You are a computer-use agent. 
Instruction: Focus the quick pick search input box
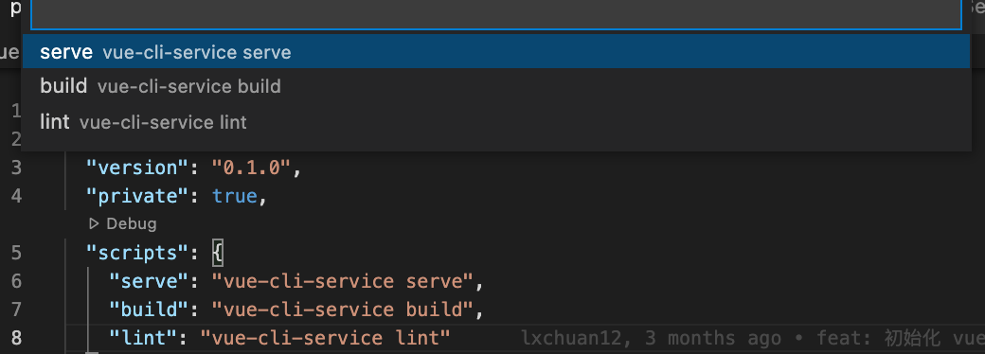(496, 14)
